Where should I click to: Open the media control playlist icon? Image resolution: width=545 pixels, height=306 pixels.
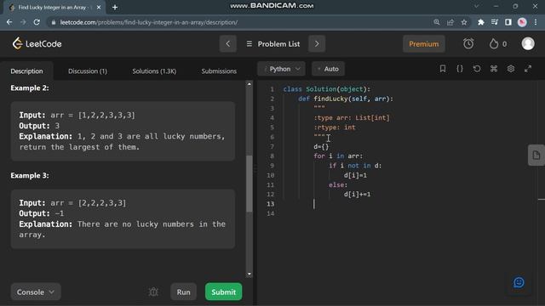[494, 22]
